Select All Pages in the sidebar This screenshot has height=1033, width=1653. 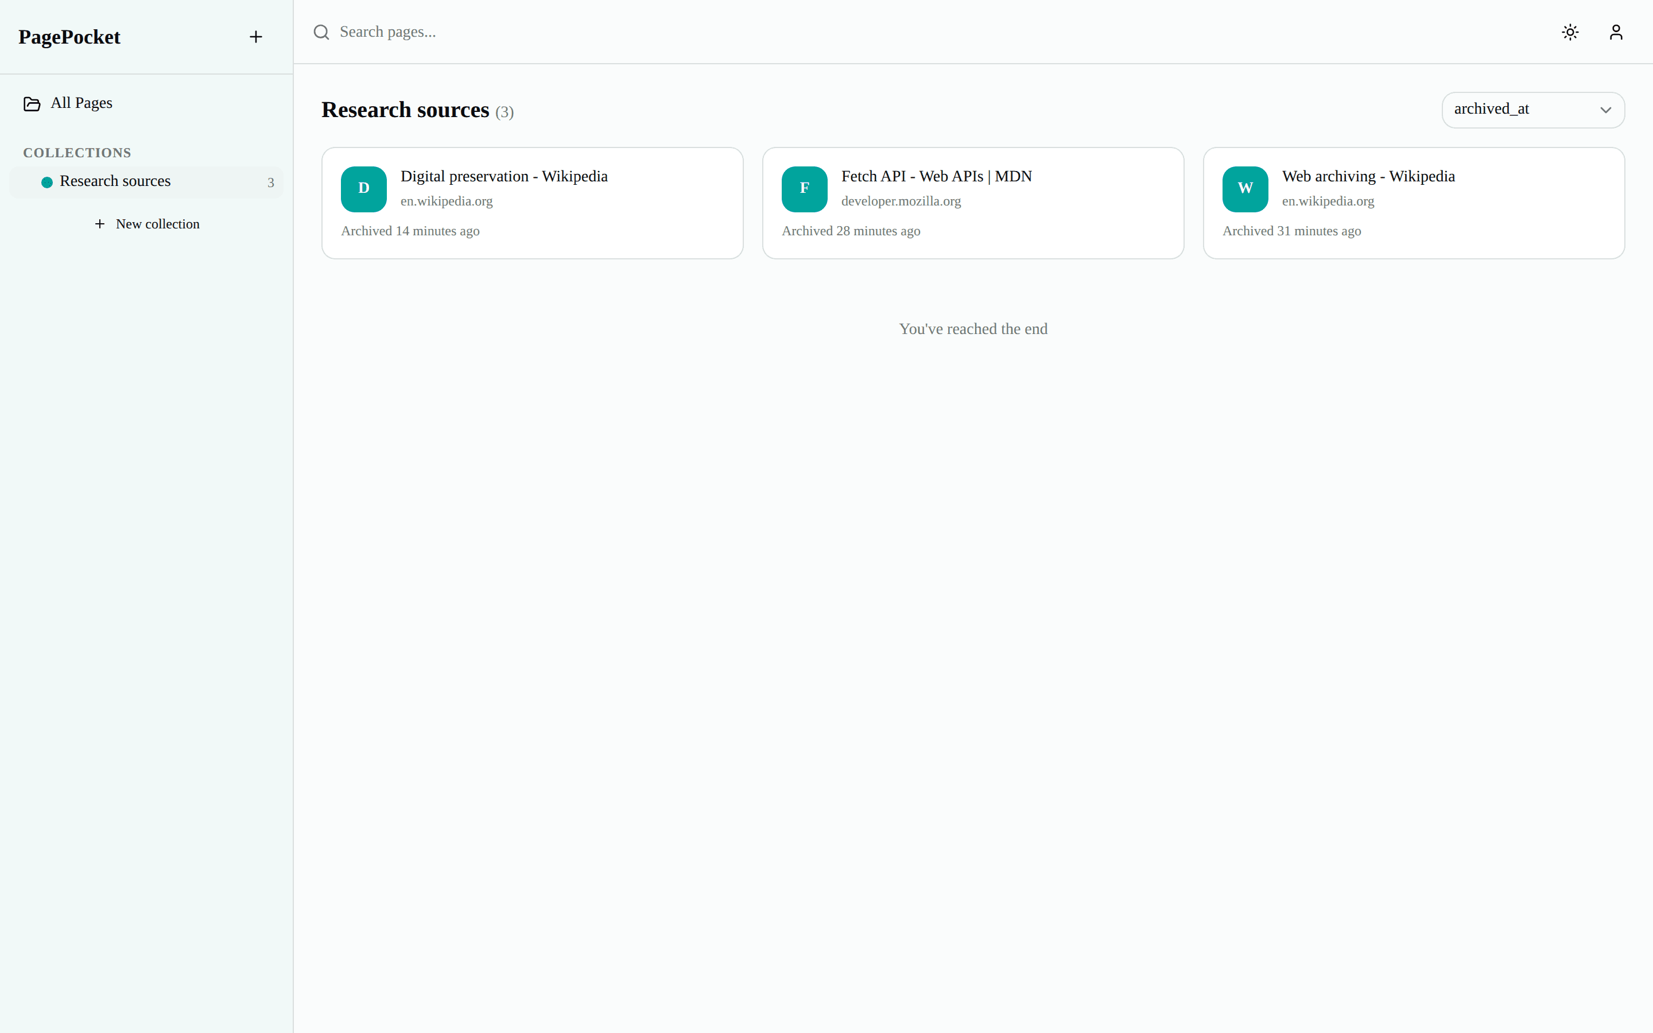point(146,103)
